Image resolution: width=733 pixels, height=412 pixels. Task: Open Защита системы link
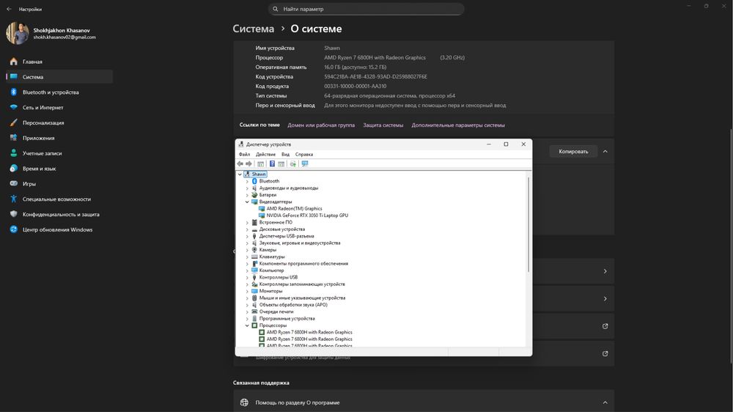(x=383, y=125)
